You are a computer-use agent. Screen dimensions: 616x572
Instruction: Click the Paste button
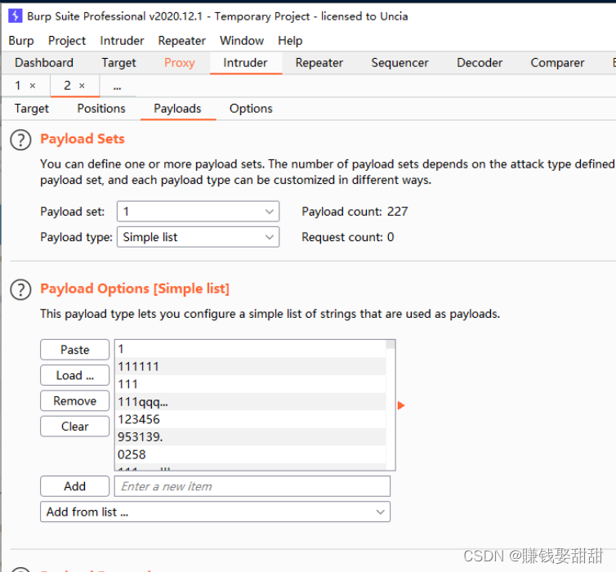tap(74, 350)
